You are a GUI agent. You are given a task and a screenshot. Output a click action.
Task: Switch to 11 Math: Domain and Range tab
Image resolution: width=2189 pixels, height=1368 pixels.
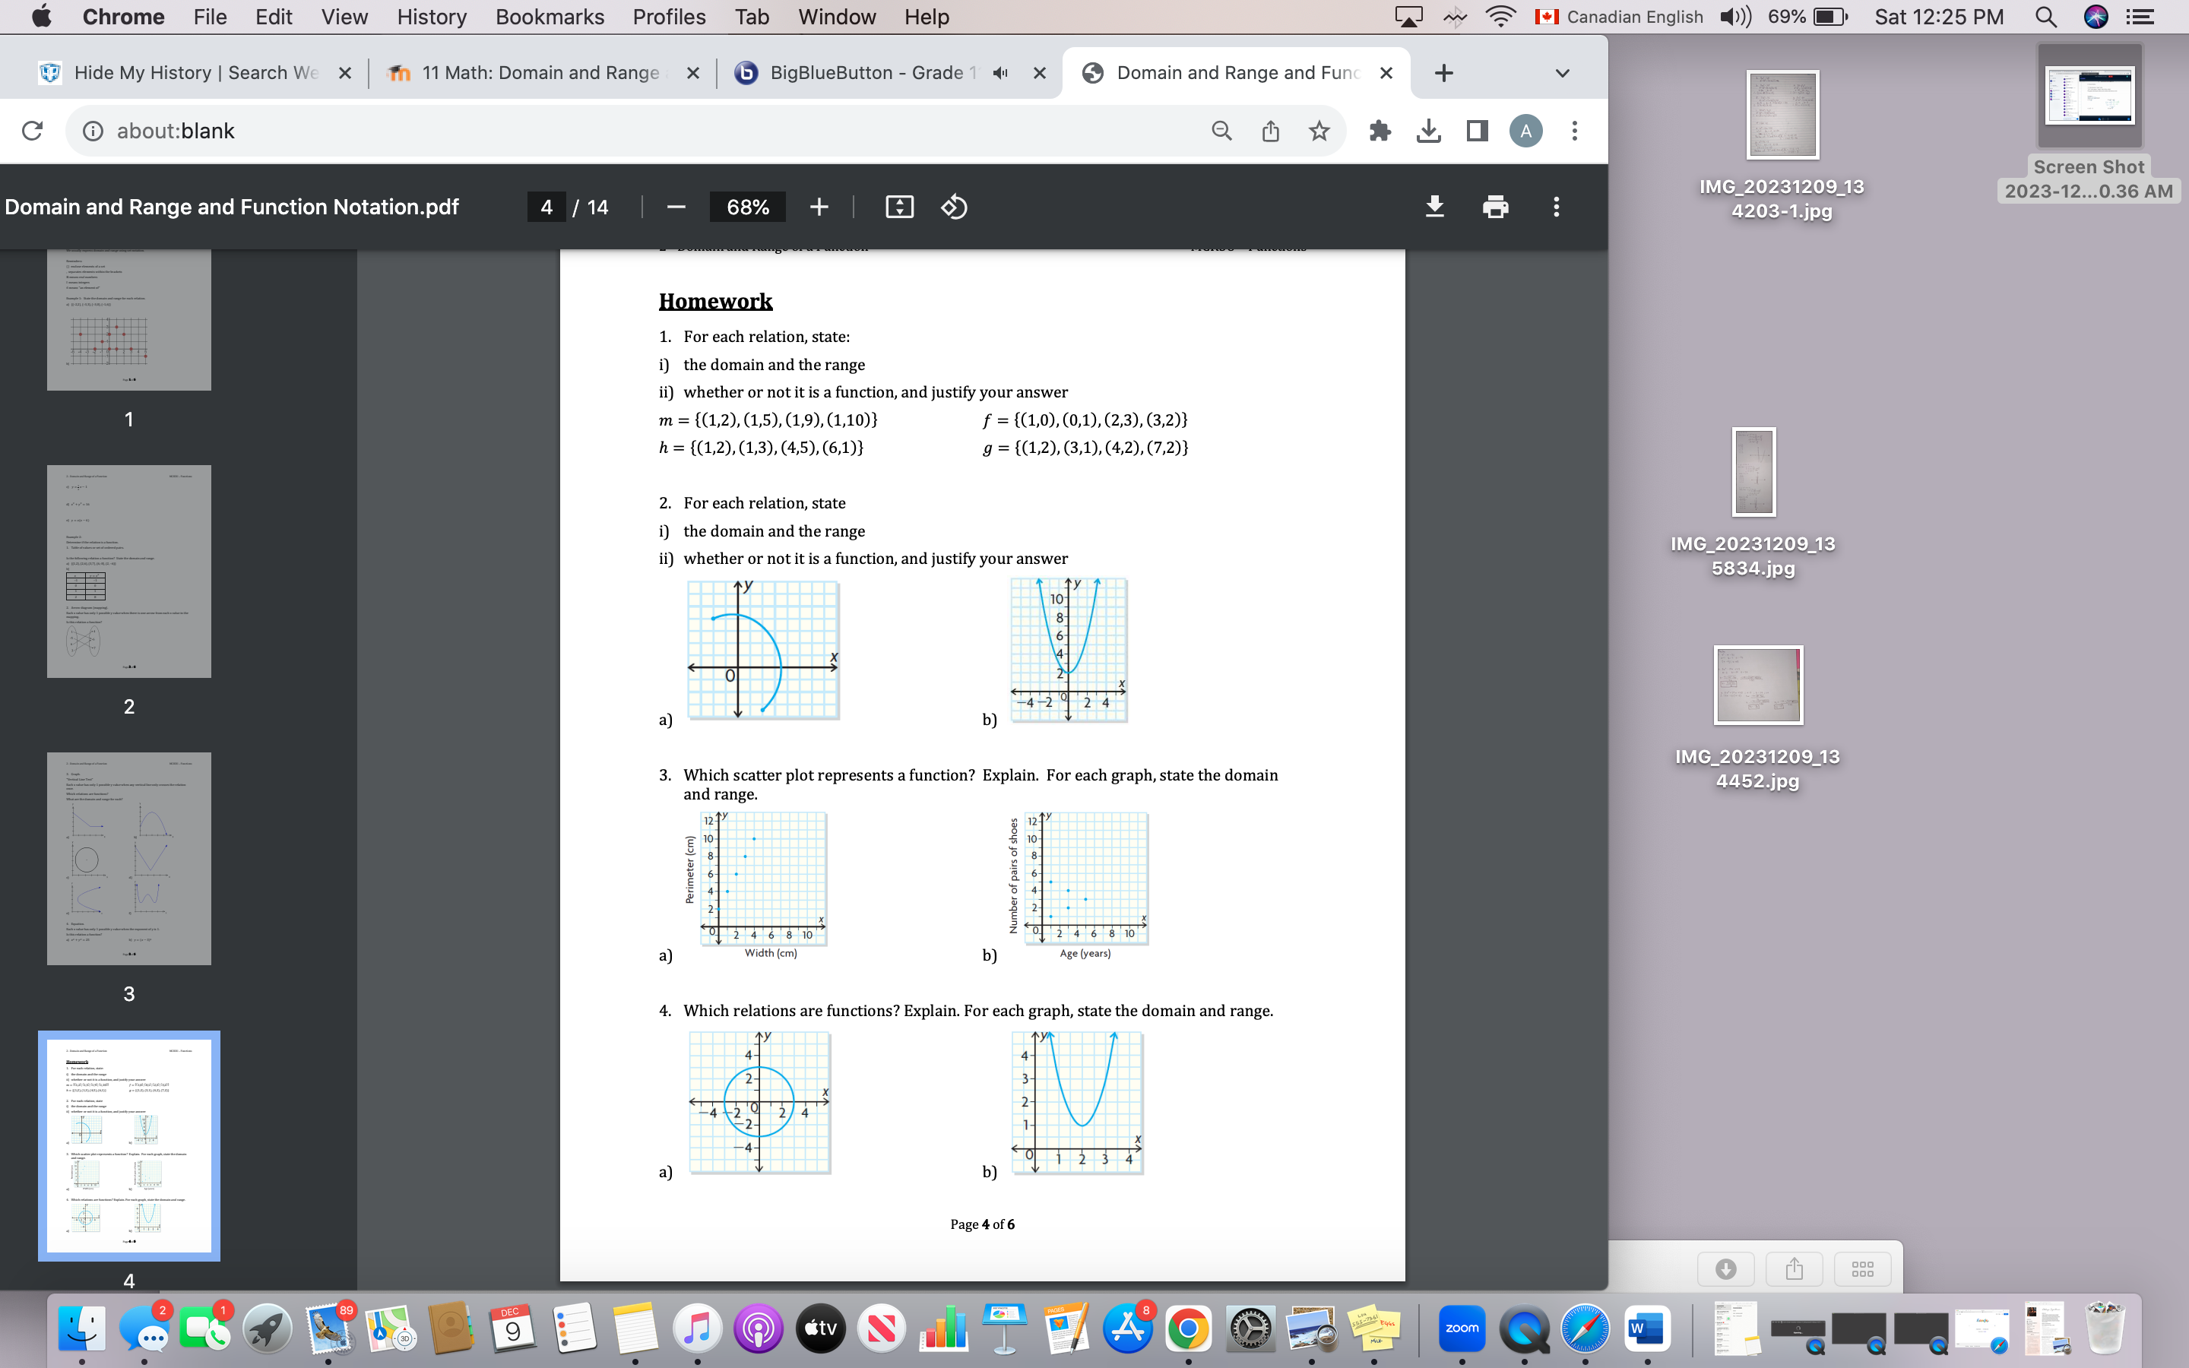click(x=540, y=73)
